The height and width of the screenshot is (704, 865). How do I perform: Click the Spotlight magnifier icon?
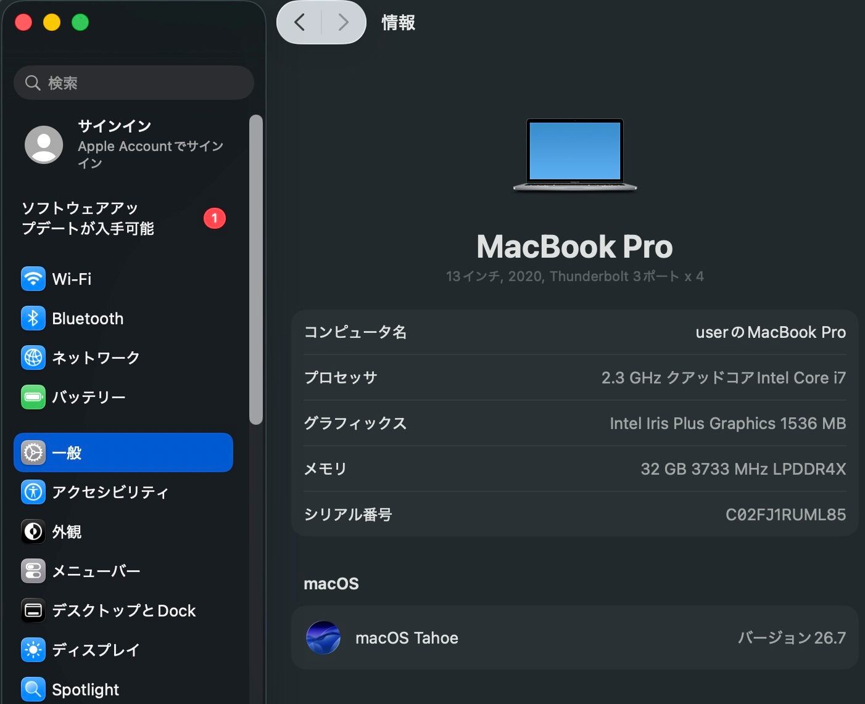click(33, 690)
